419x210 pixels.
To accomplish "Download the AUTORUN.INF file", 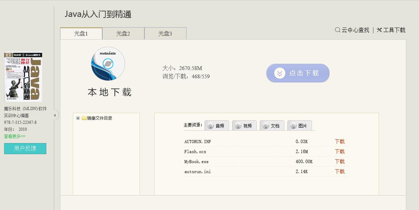I will pos(340,142).
